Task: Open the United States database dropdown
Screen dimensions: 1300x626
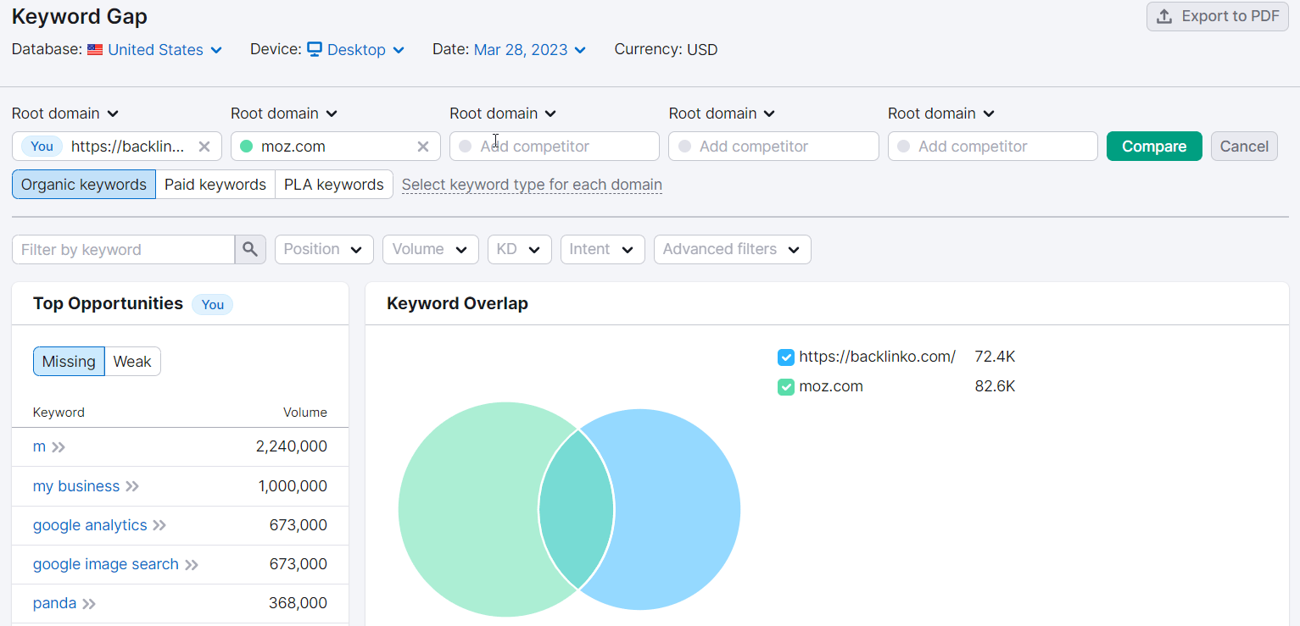Action: click(165, 50)
